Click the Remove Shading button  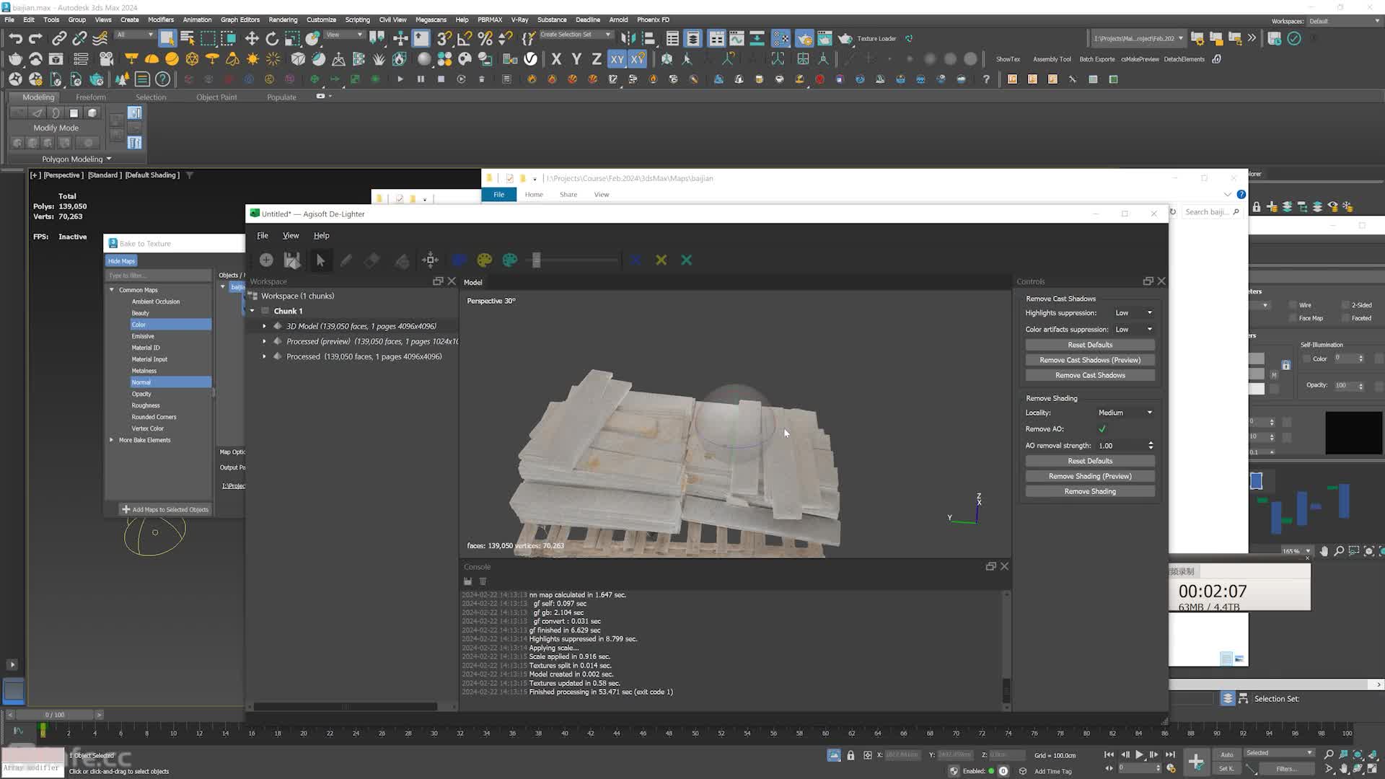(1090, 491)
